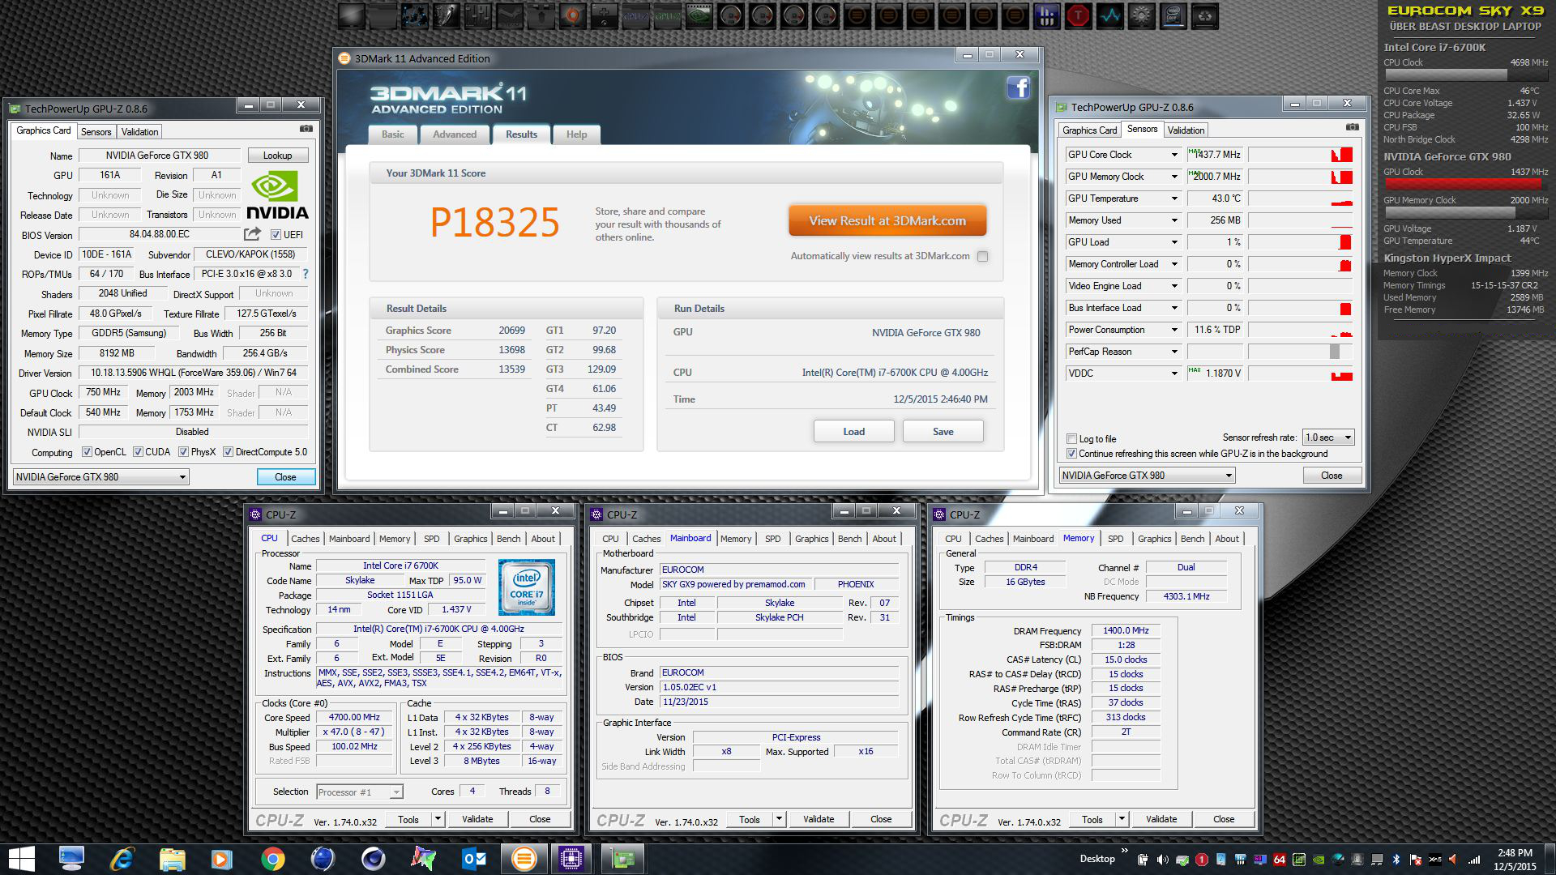
Task: Open Outlook from the taskbar
Action: (x=473, y=858)
